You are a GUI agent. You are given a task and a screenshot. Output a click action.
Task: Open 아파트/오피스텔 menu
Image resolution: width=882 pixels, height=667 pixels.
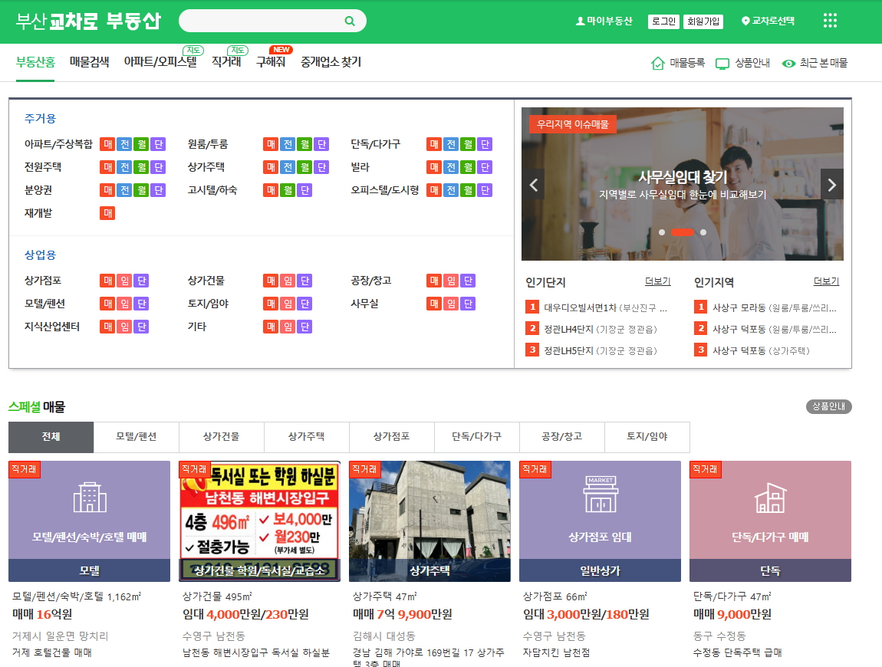160,62
